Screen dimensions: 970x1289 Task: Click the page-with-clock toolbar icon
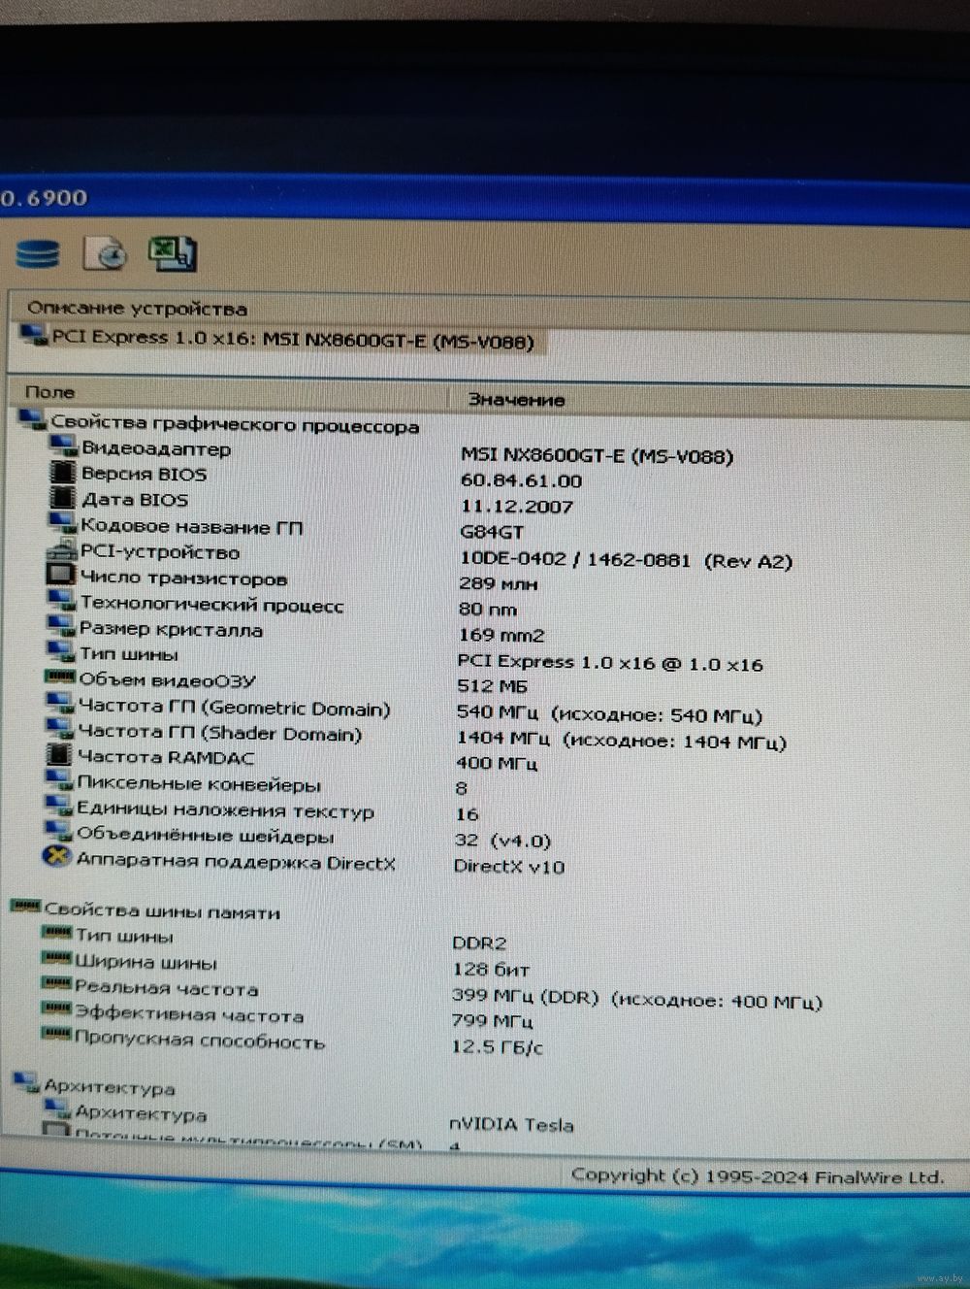[x=106, y=252]
